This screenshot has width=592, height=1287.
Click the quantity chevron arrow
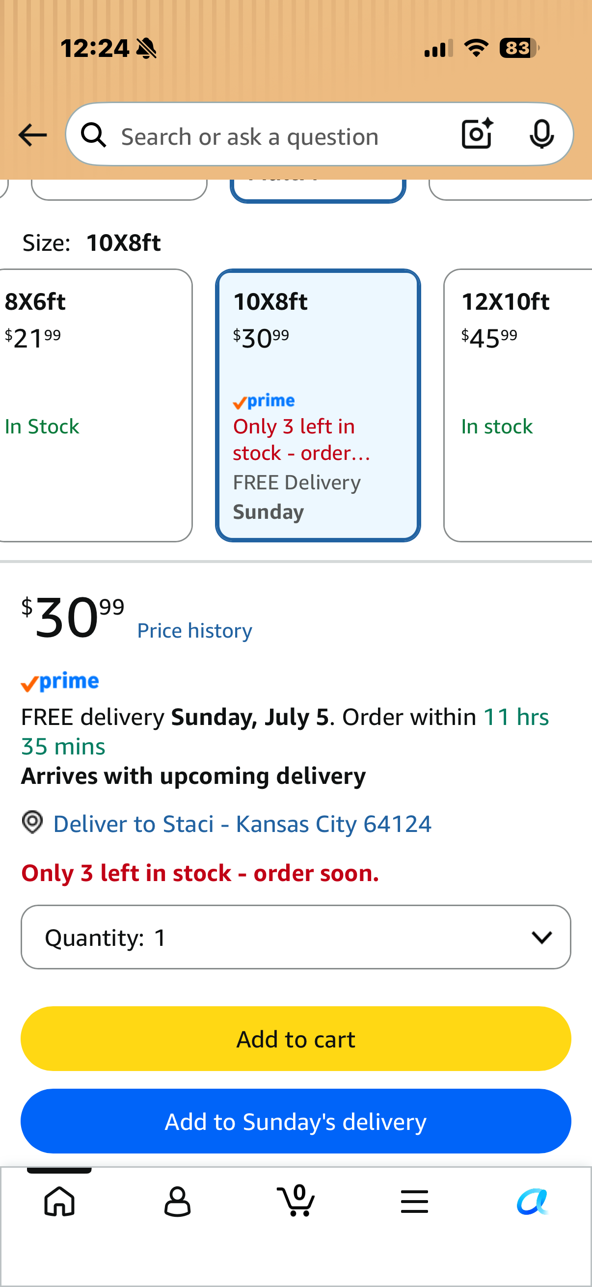[x=541, y=938]
